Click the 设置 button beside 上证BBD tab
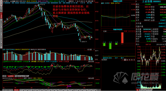 click(x=4, y=76)
